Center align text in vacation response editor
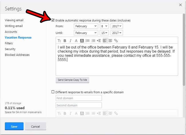 [x=110, y=41]
